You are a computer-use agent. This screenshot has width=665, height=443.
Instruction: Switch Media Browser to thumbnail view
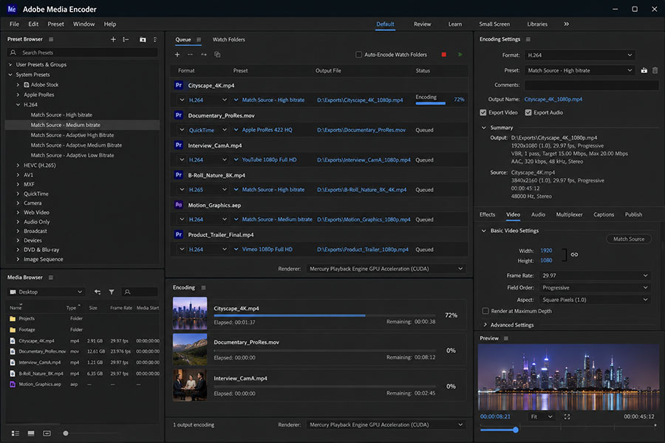pos(31,433)
